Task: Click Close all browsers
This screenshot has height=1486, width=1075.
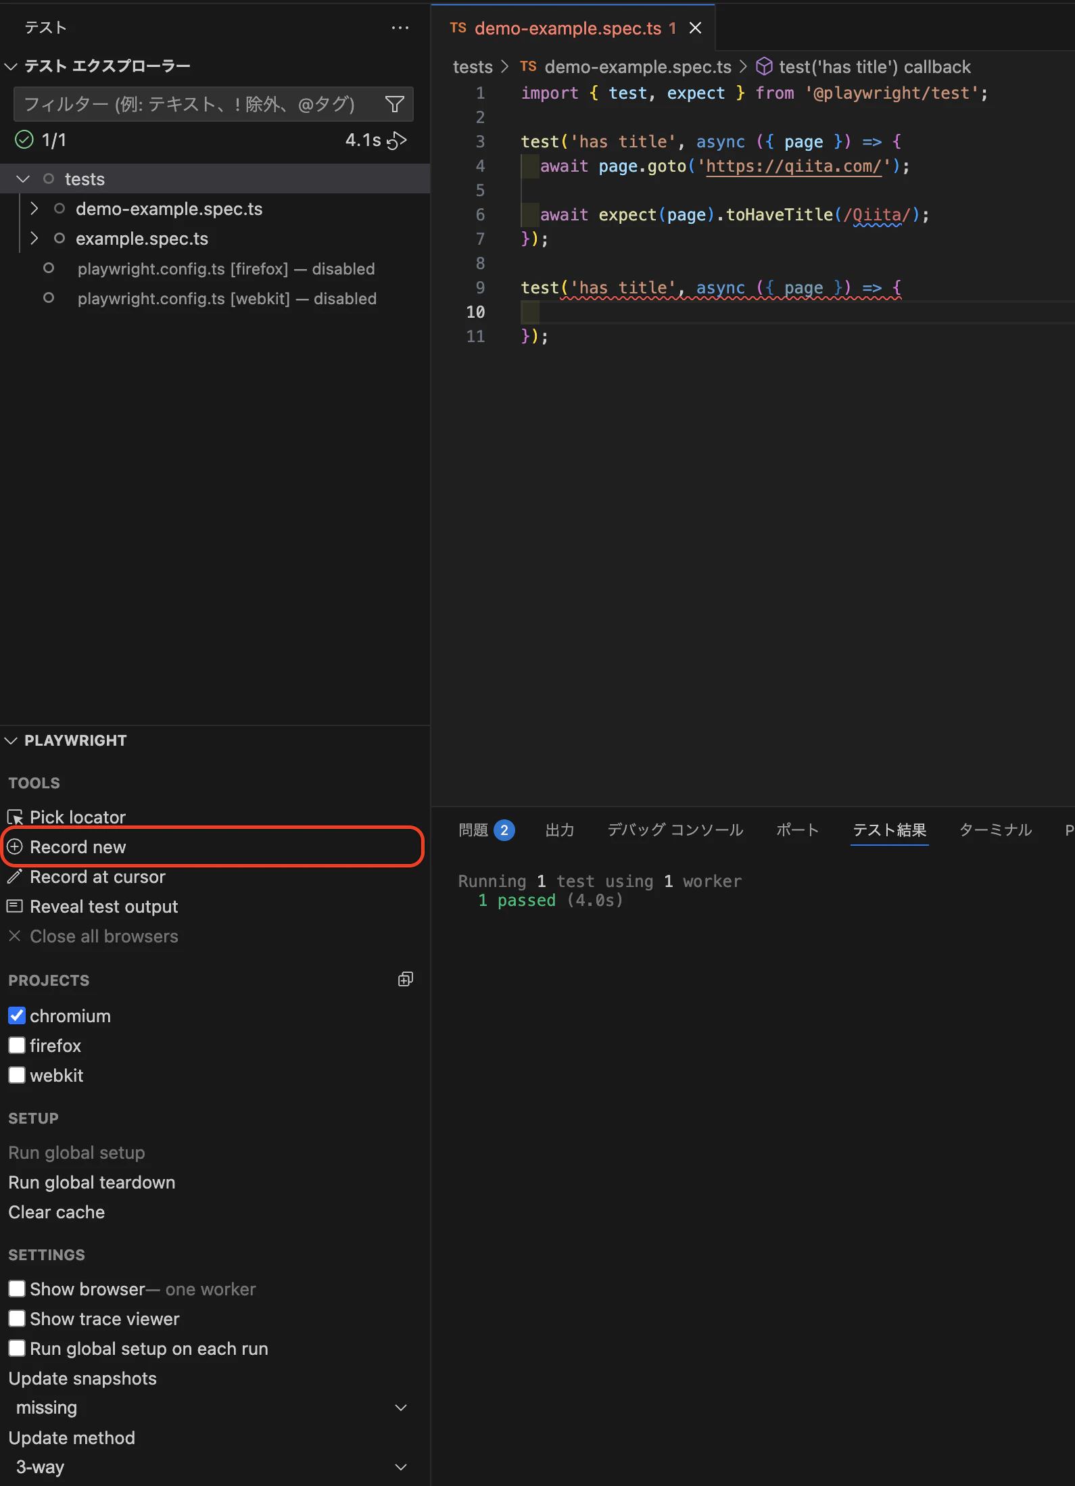Action: [104, 936]
